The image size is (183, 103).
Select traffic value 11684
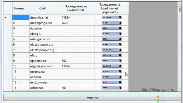(x=78, y=66)
